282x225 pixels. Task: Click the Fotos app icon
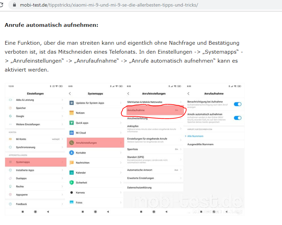(72, 202)
